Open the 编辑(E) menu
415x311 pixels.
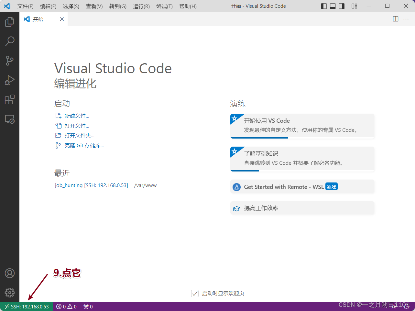(x=48, y=6)
